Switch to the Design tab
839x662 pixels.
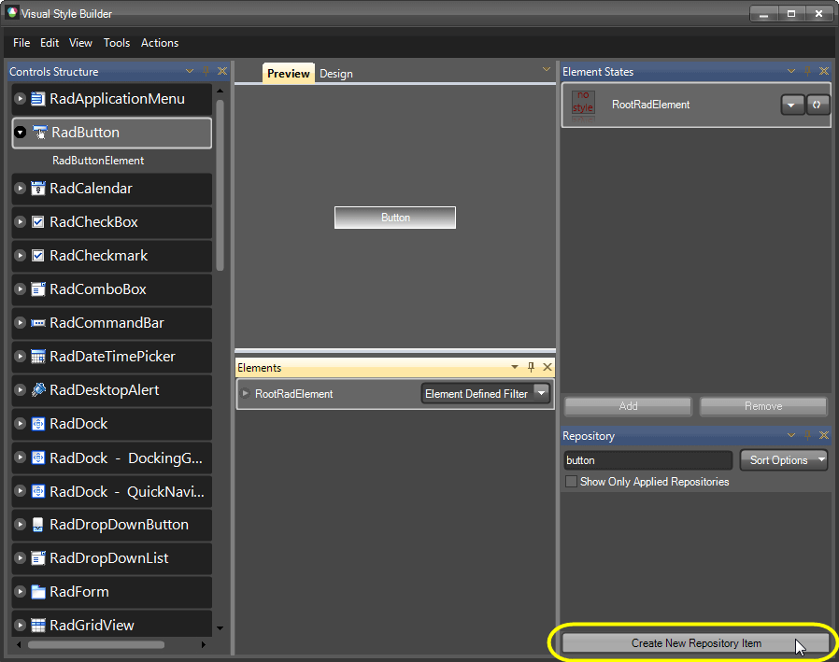[336, 74]
